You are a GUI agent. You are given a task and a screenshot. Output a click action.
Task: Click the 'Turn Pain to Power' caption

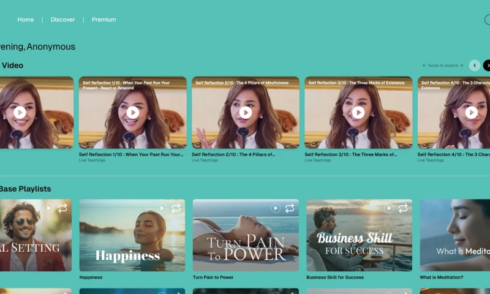pyautogui.click(x=213, y=277)
